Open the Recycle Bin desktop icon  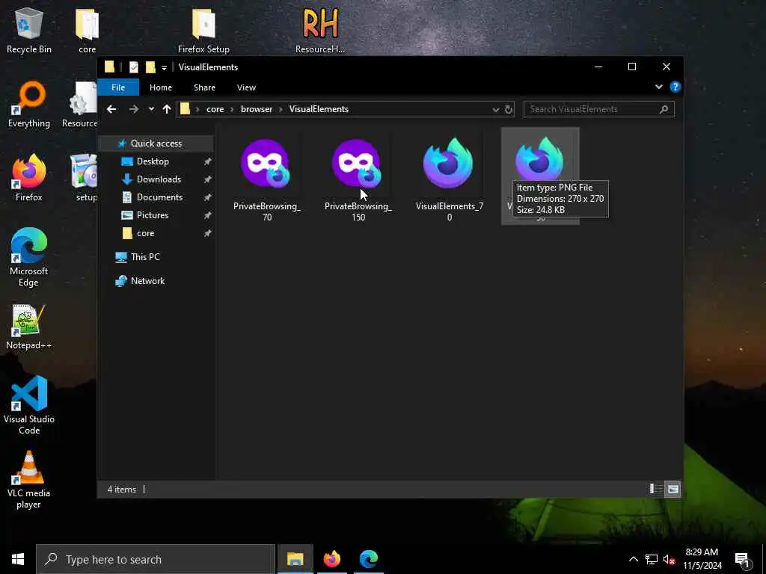(29, 30)
